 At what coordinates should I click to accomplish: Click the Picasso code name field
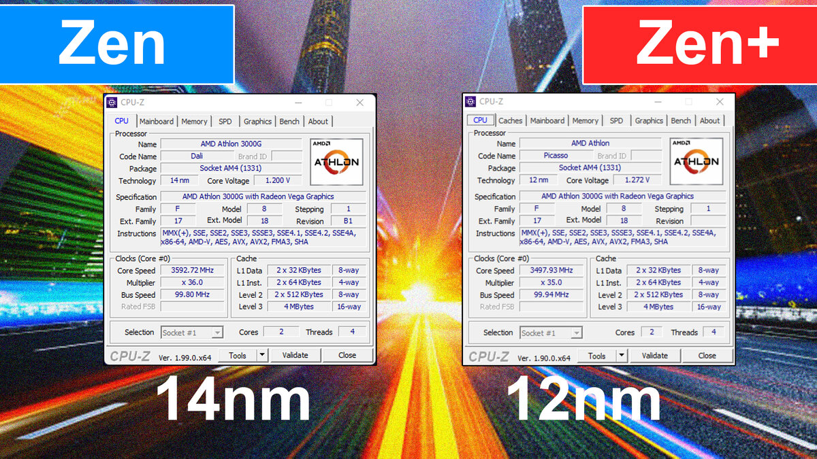(556, 156)
